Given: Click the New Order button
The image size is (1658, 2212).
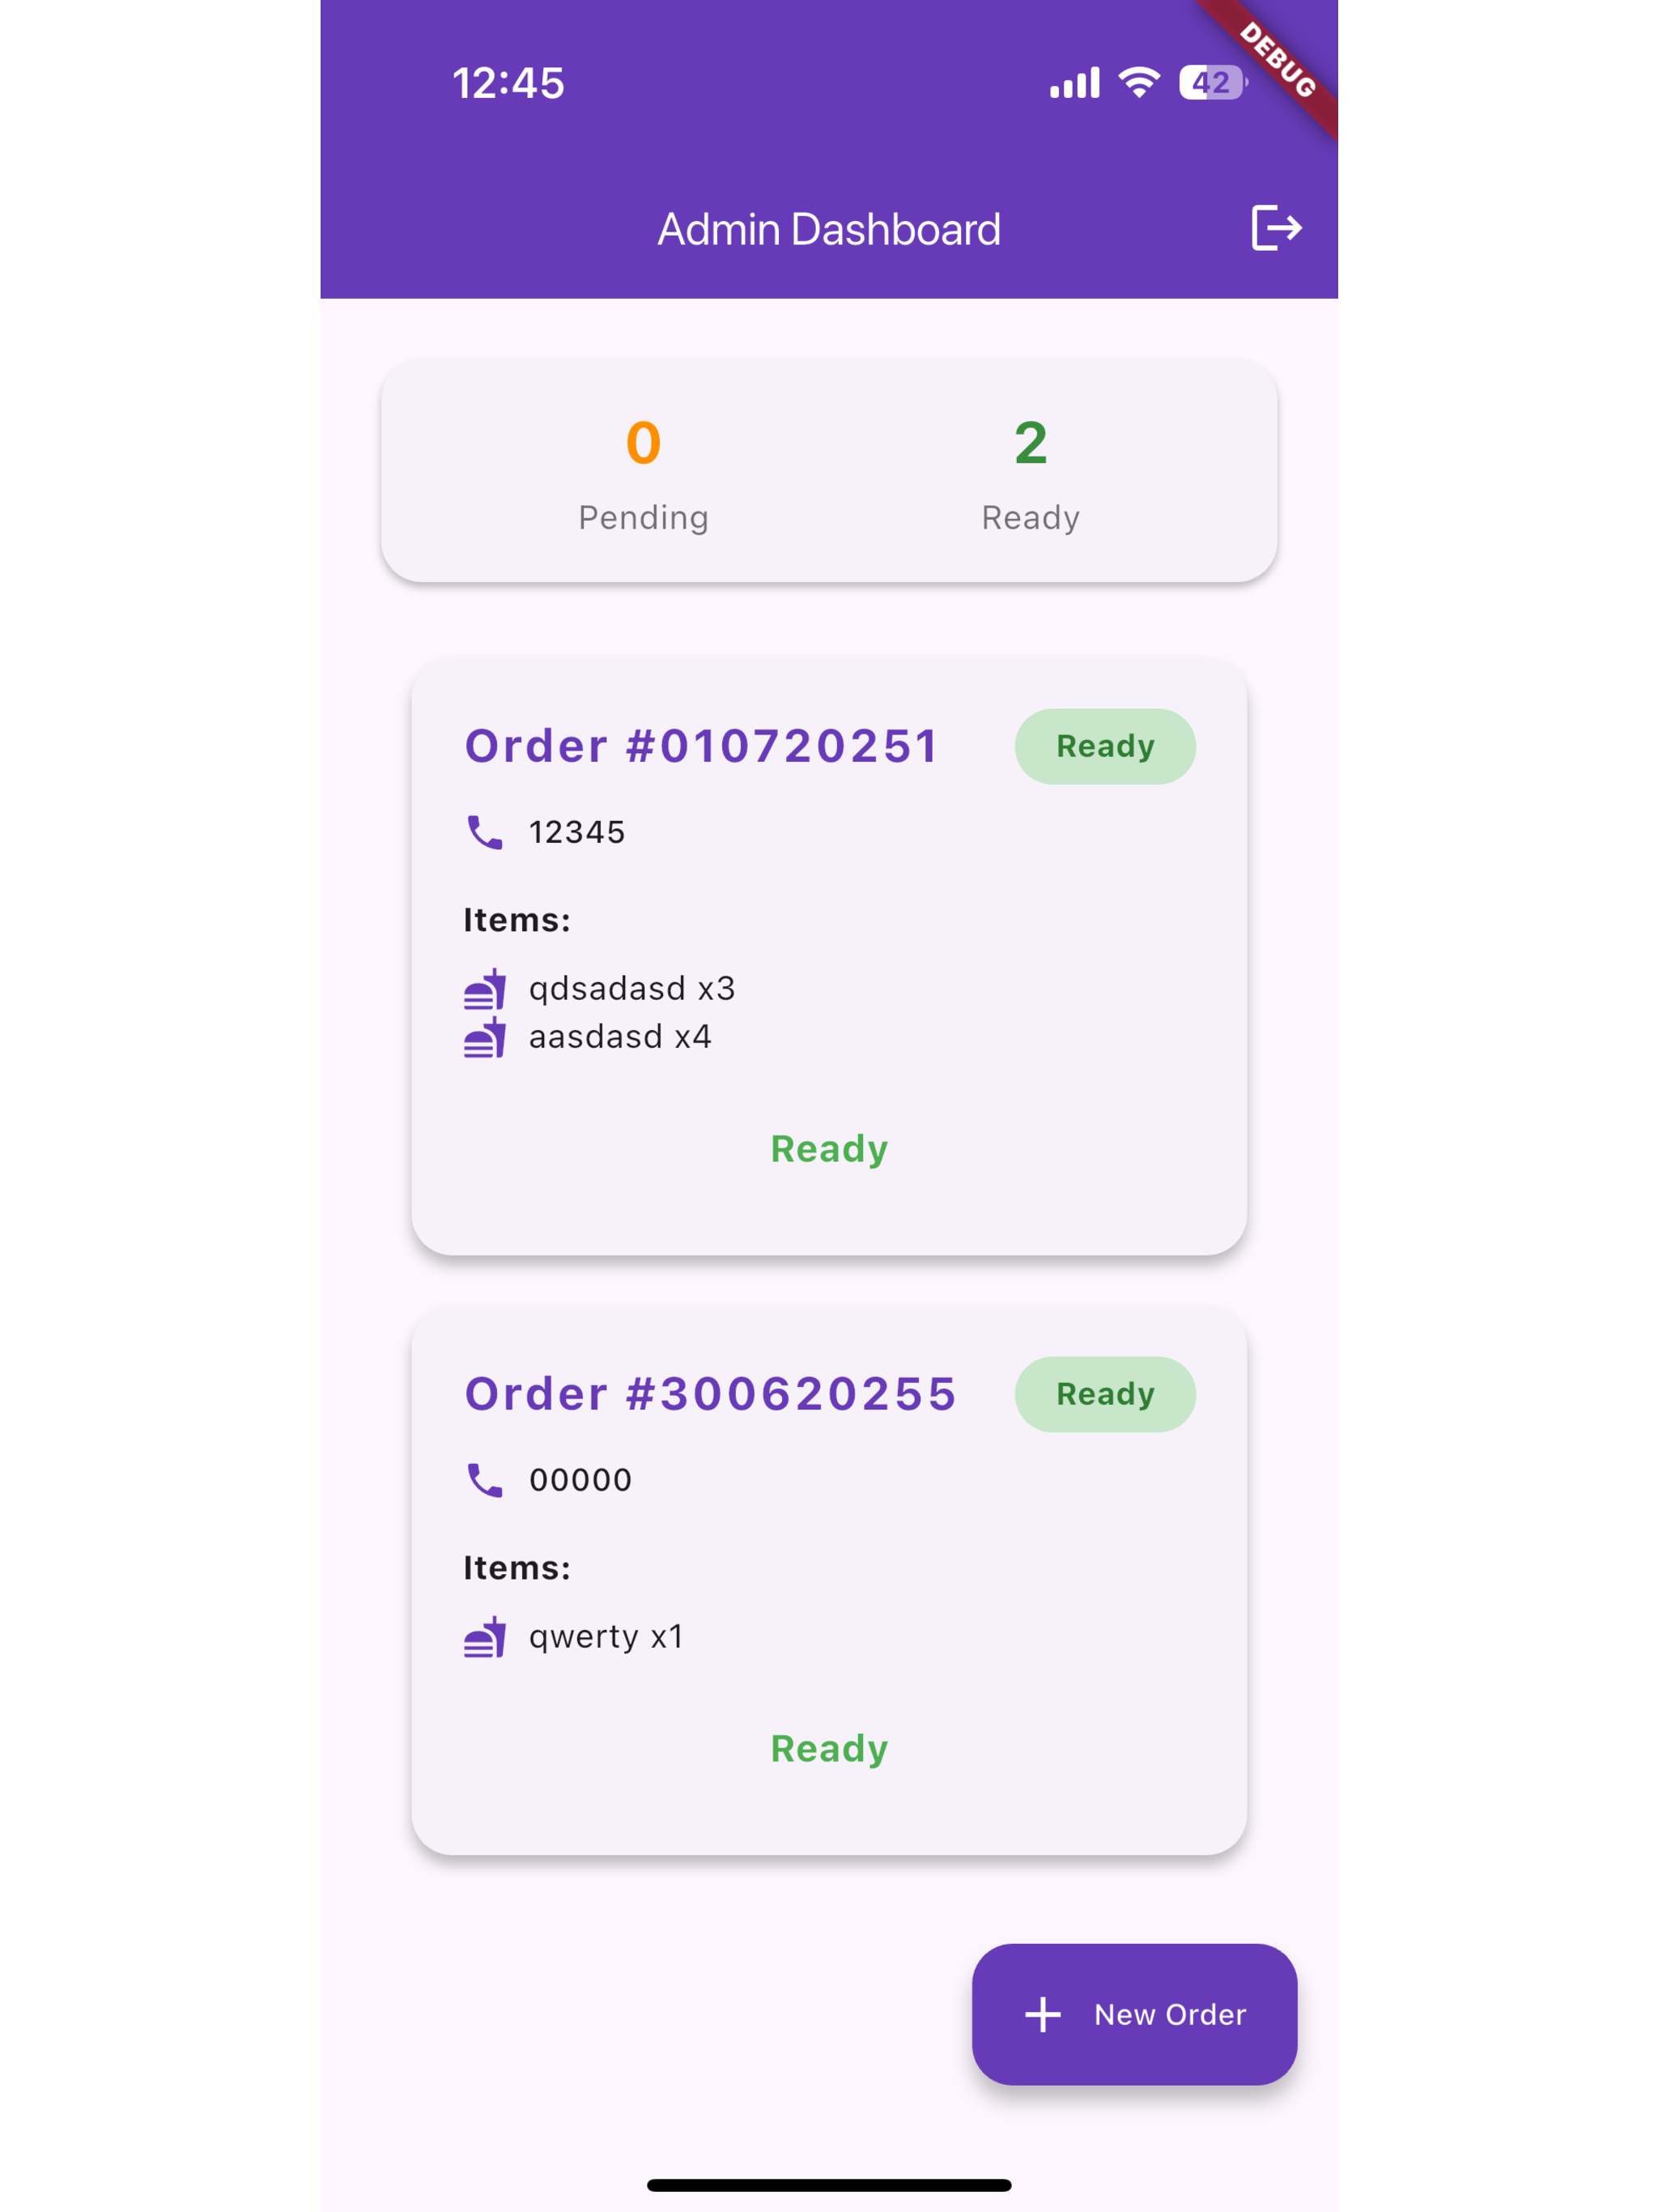Looking at the screenshot, I should tap(1134, 2015).
